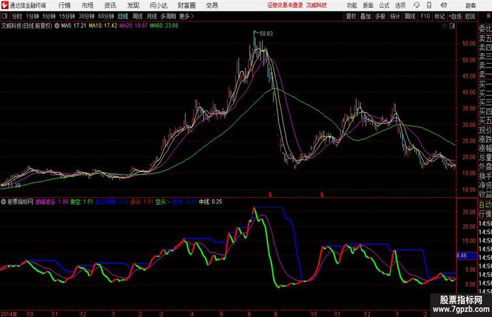Click the 多头 1.51 indicator label
The image size is (492, 317).
pyautogui.click(x=142, y=202)
